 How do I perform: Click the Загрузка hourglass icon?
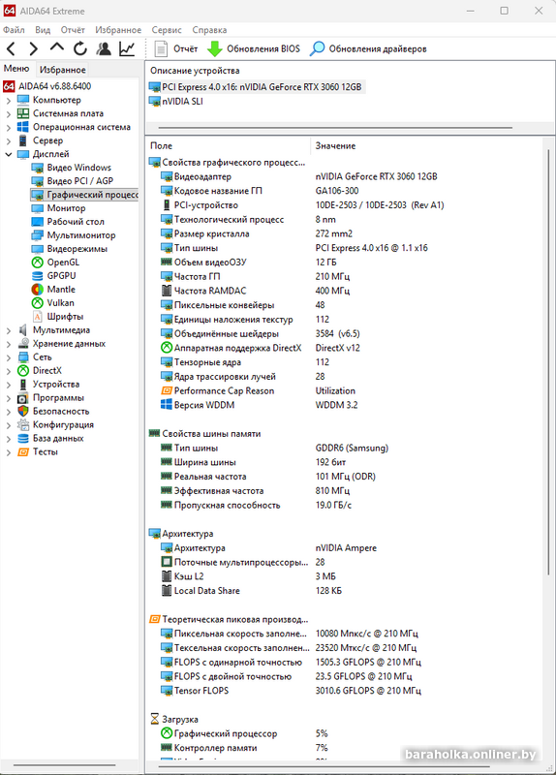(x=155, y=719)
